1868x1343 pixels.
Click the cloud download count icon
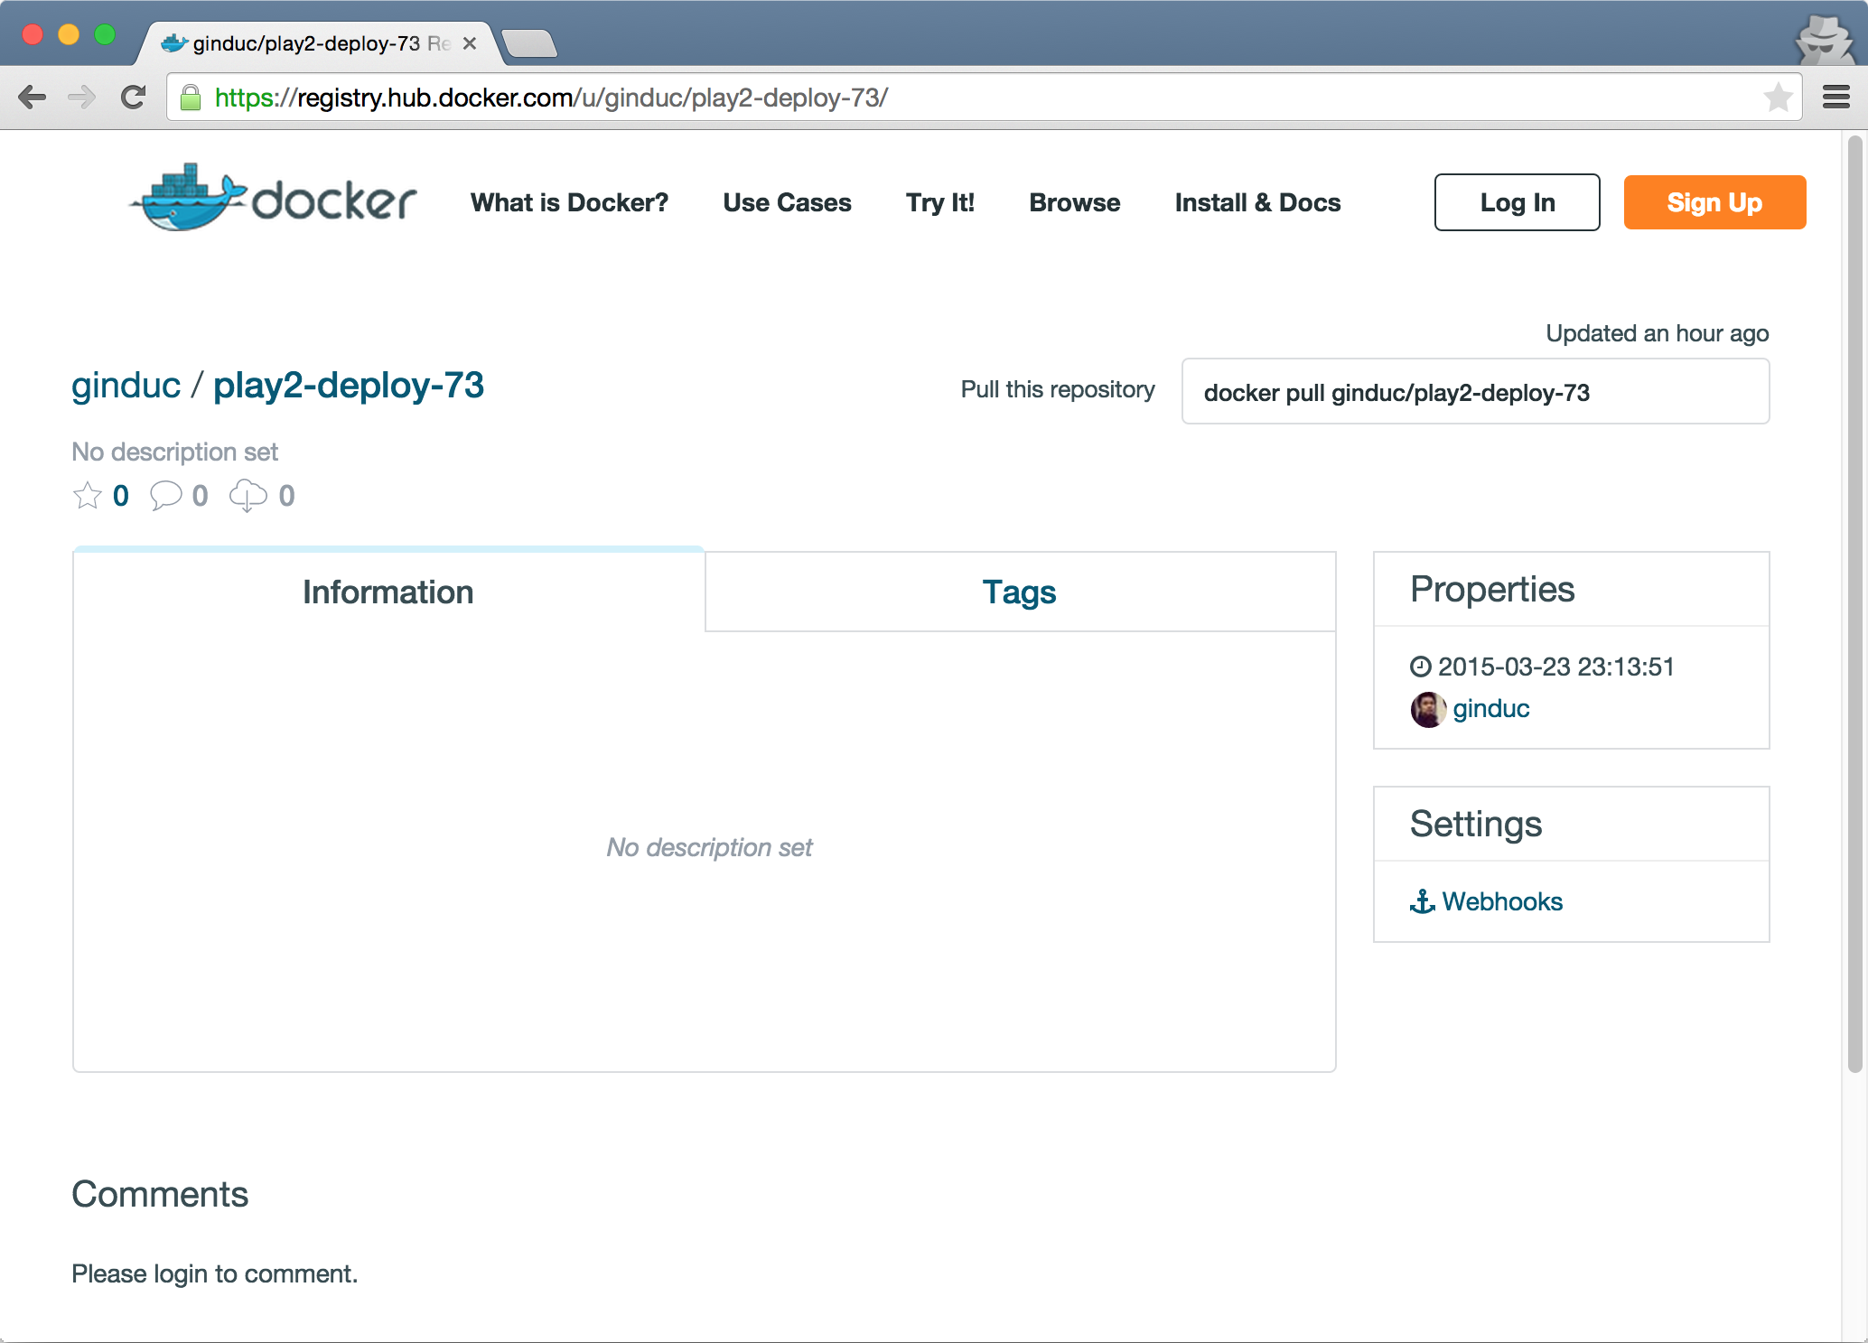pyautogui.click(x=248, y=495)
